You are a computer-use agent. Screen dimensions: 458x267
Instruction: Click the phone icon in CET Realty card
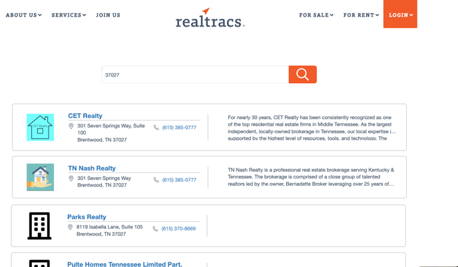point(156,127)
